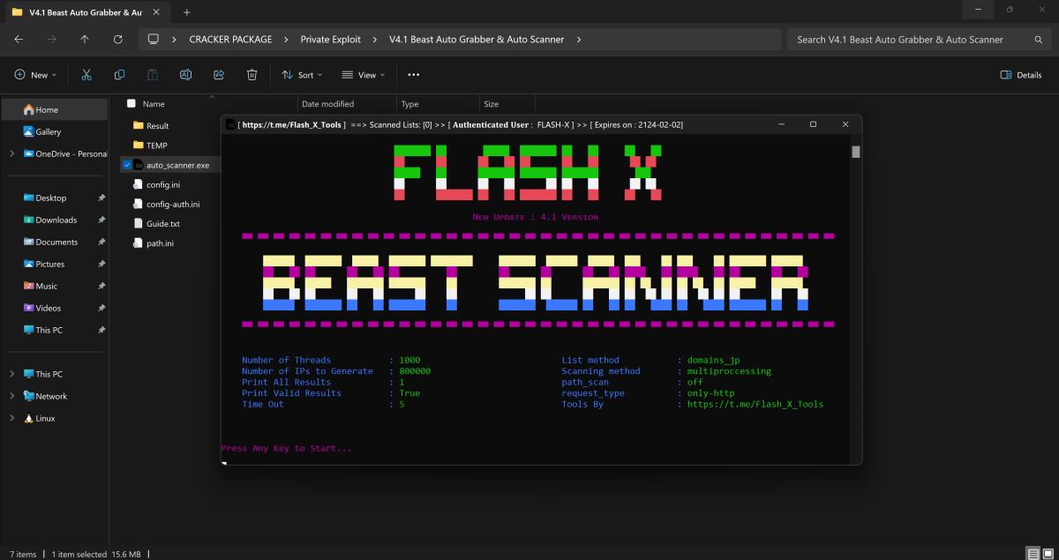The image size is (1059, 560).
Task: Go up one folder level arrow
Action: 85,40
